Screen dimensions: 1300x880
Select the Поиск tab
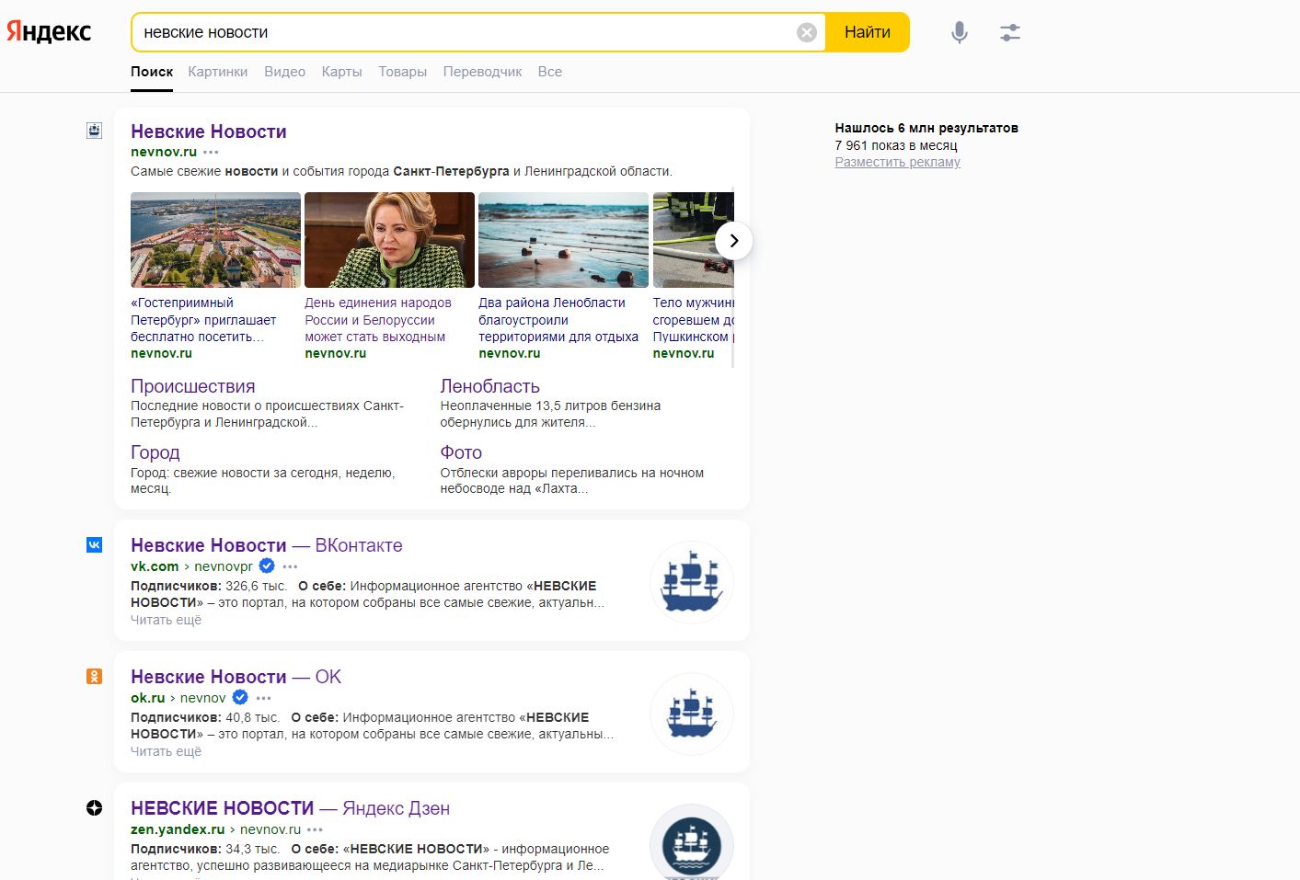tap(152, 72)
